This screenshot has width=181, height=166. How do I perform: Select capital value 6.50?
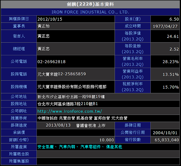pos(174,19)
